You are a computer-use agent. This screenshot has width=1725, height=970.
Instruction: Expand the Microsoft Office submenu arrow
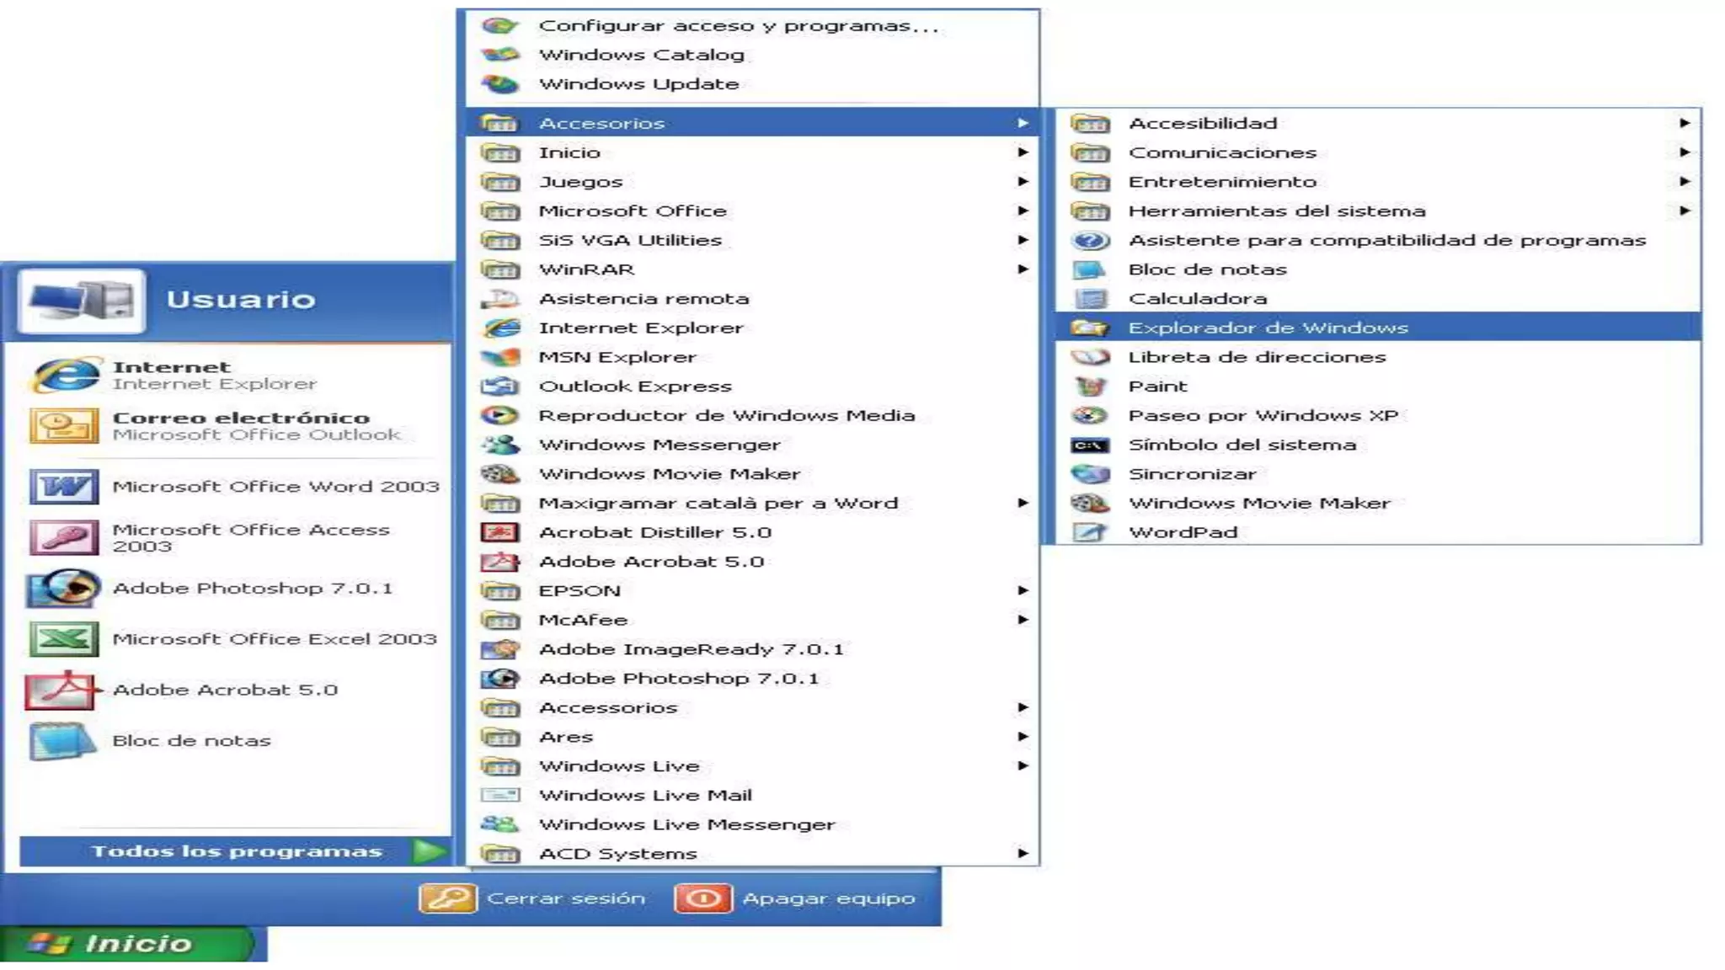coord(1023,211)
